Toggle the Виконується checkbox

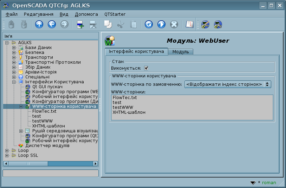[x=146, y=68]
